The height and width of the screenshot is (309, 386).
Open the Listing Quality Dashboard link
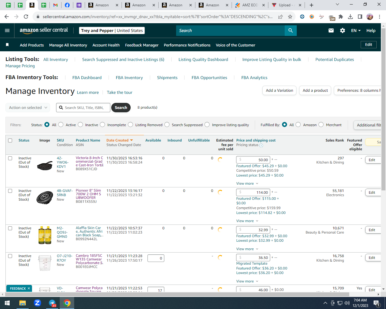pos(203,59)
